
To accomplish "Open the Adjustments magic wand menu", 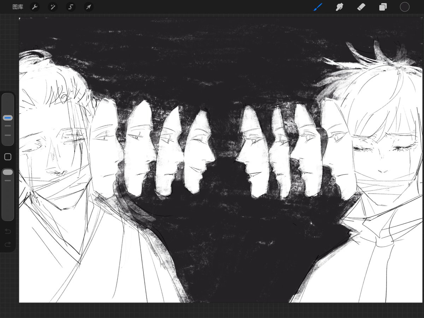I will (x=53, y=7).
